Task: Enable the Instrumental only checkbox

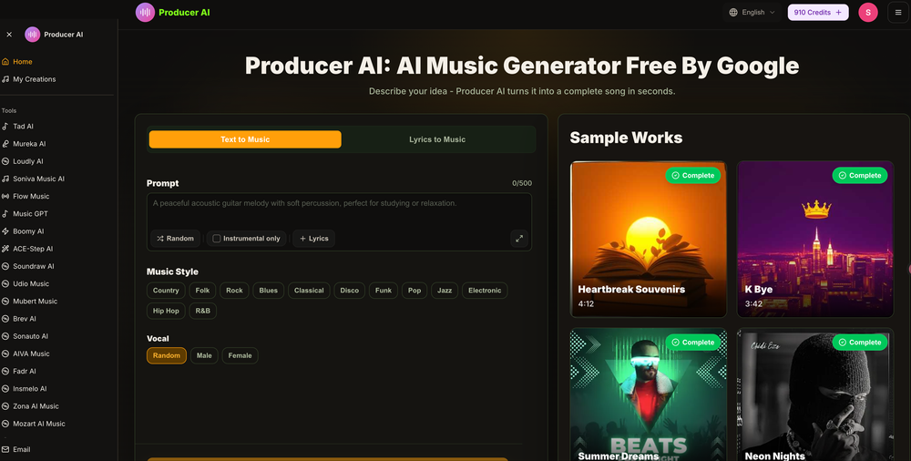Action: point(216,239)
